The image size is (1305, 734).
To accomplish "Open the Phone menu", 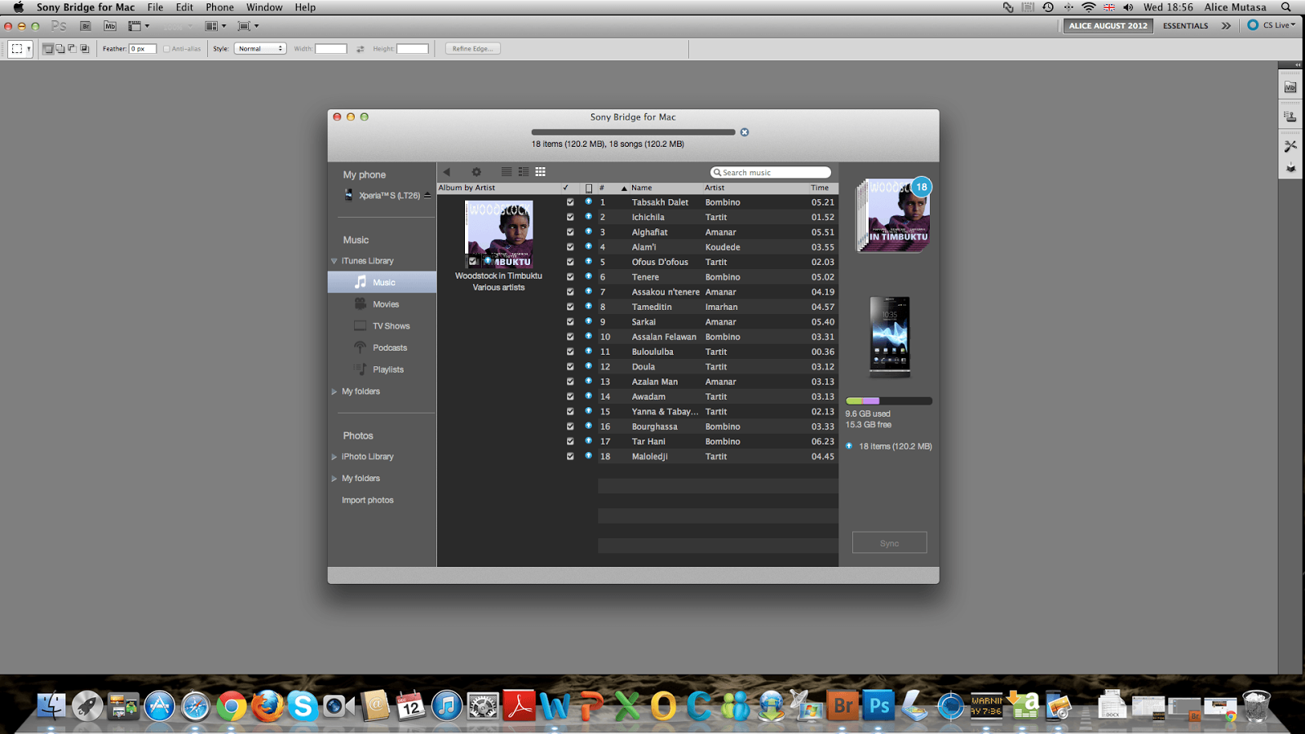I will 219,7.
